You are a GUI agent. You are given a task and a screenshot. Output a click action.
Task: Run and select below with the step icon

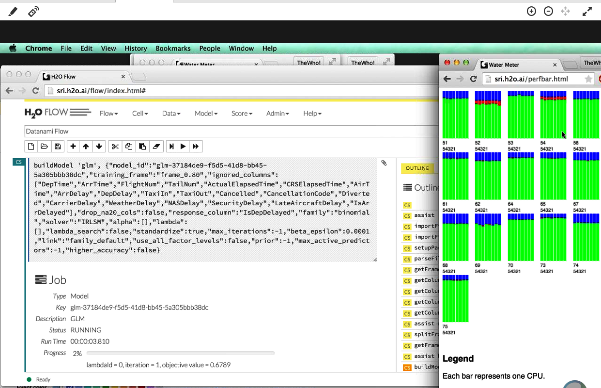pos(171,146)
